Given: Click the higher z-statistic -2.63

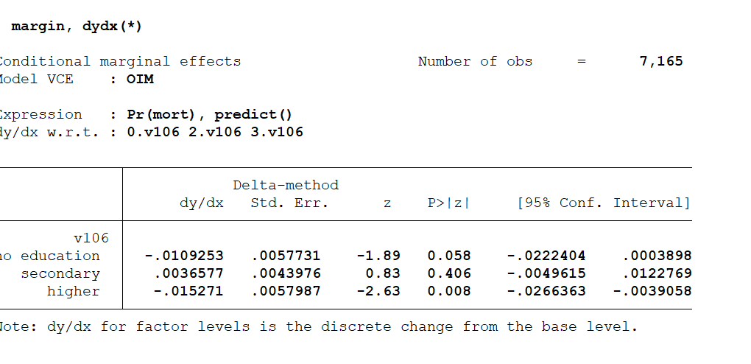Looking at the screenshot, I should click(x=378, y=291).
